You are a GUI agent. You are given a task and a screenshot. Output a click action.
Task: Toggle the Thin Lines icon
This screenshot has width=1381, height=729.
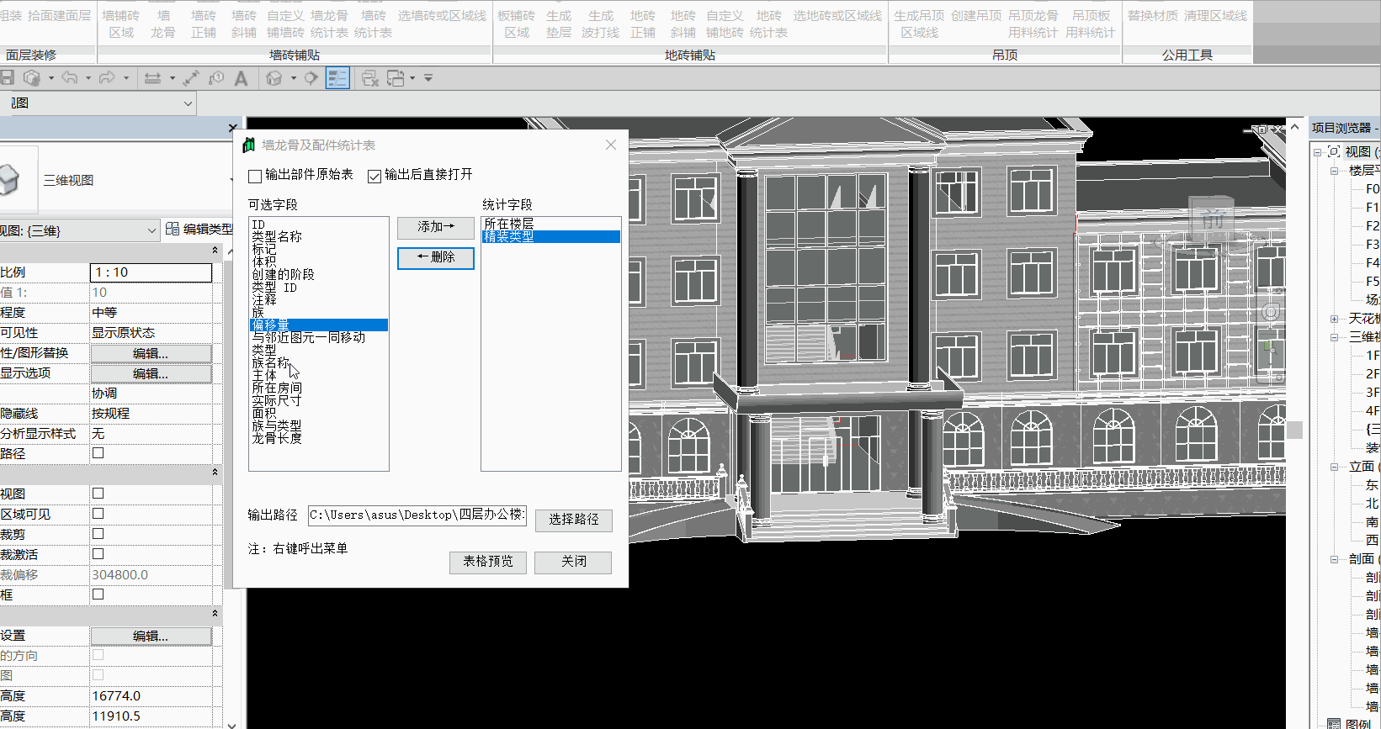(337, 78)
